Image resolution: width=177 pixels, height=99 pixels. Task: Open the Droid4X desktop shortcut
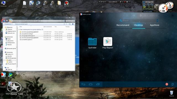pyautogui.click(x=3, y=75)
